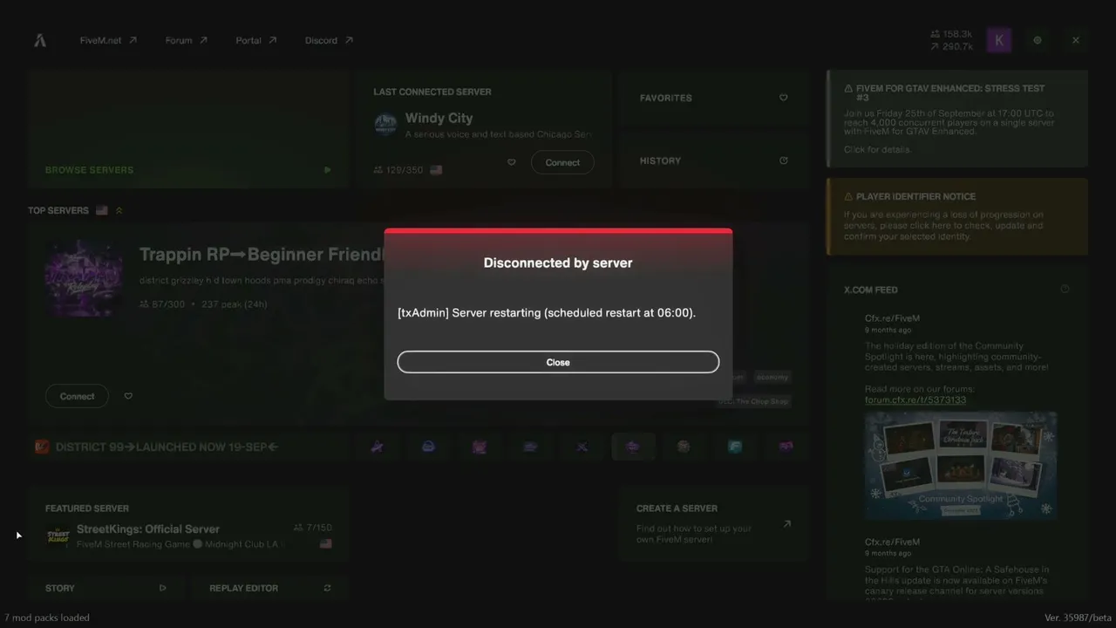The width and height of the screenshot is (1116, 628).
Task: Click the Trappin RP server title
Action: point(262,255)
